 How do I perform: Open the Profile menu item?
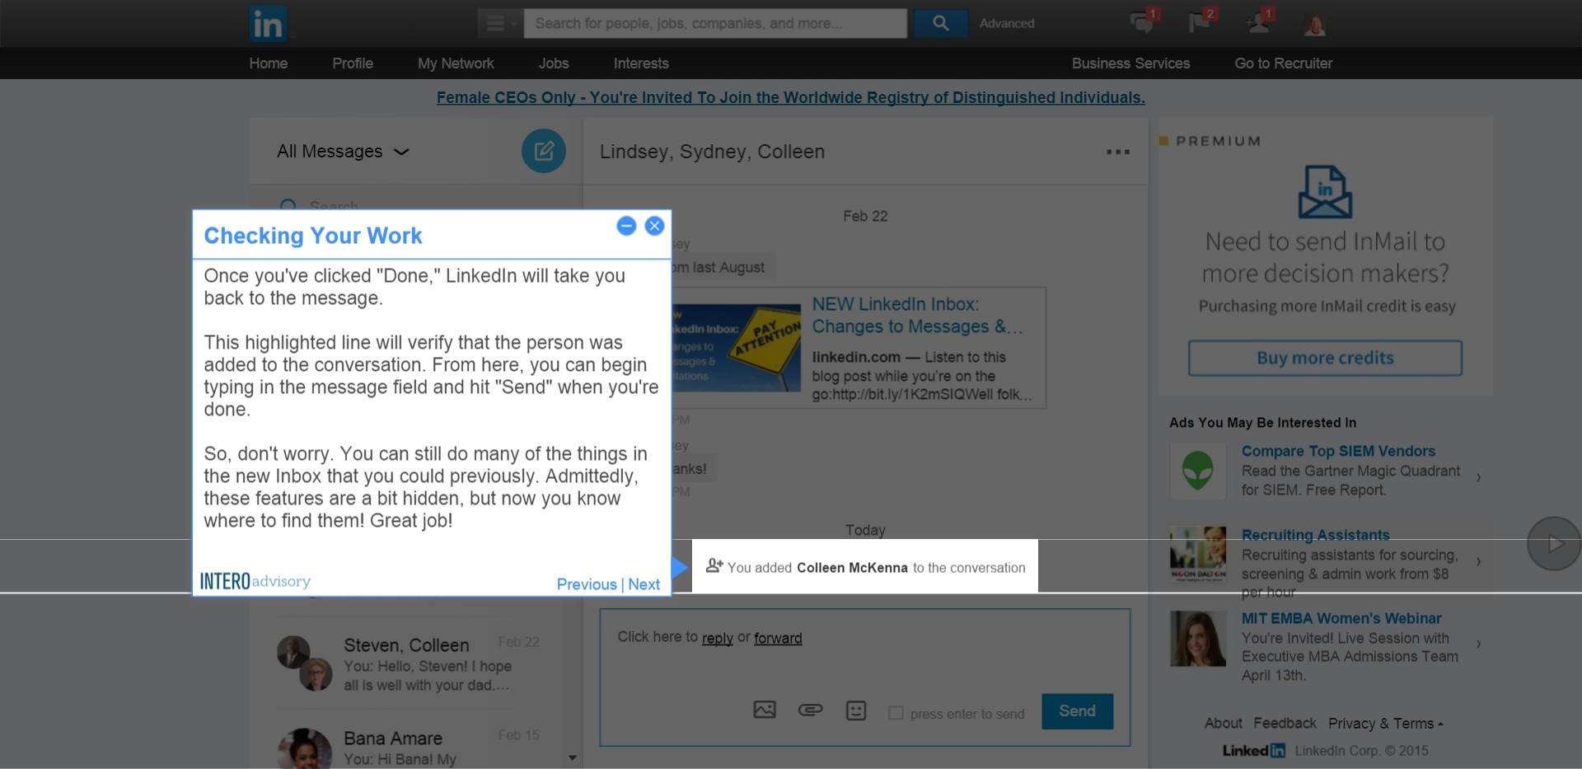[x=353, y=63]
